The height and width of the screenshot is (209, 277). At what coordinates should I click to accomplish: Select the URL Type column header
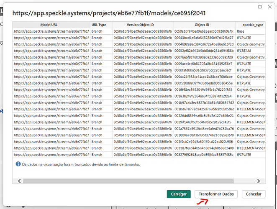[x=101, y=25]
